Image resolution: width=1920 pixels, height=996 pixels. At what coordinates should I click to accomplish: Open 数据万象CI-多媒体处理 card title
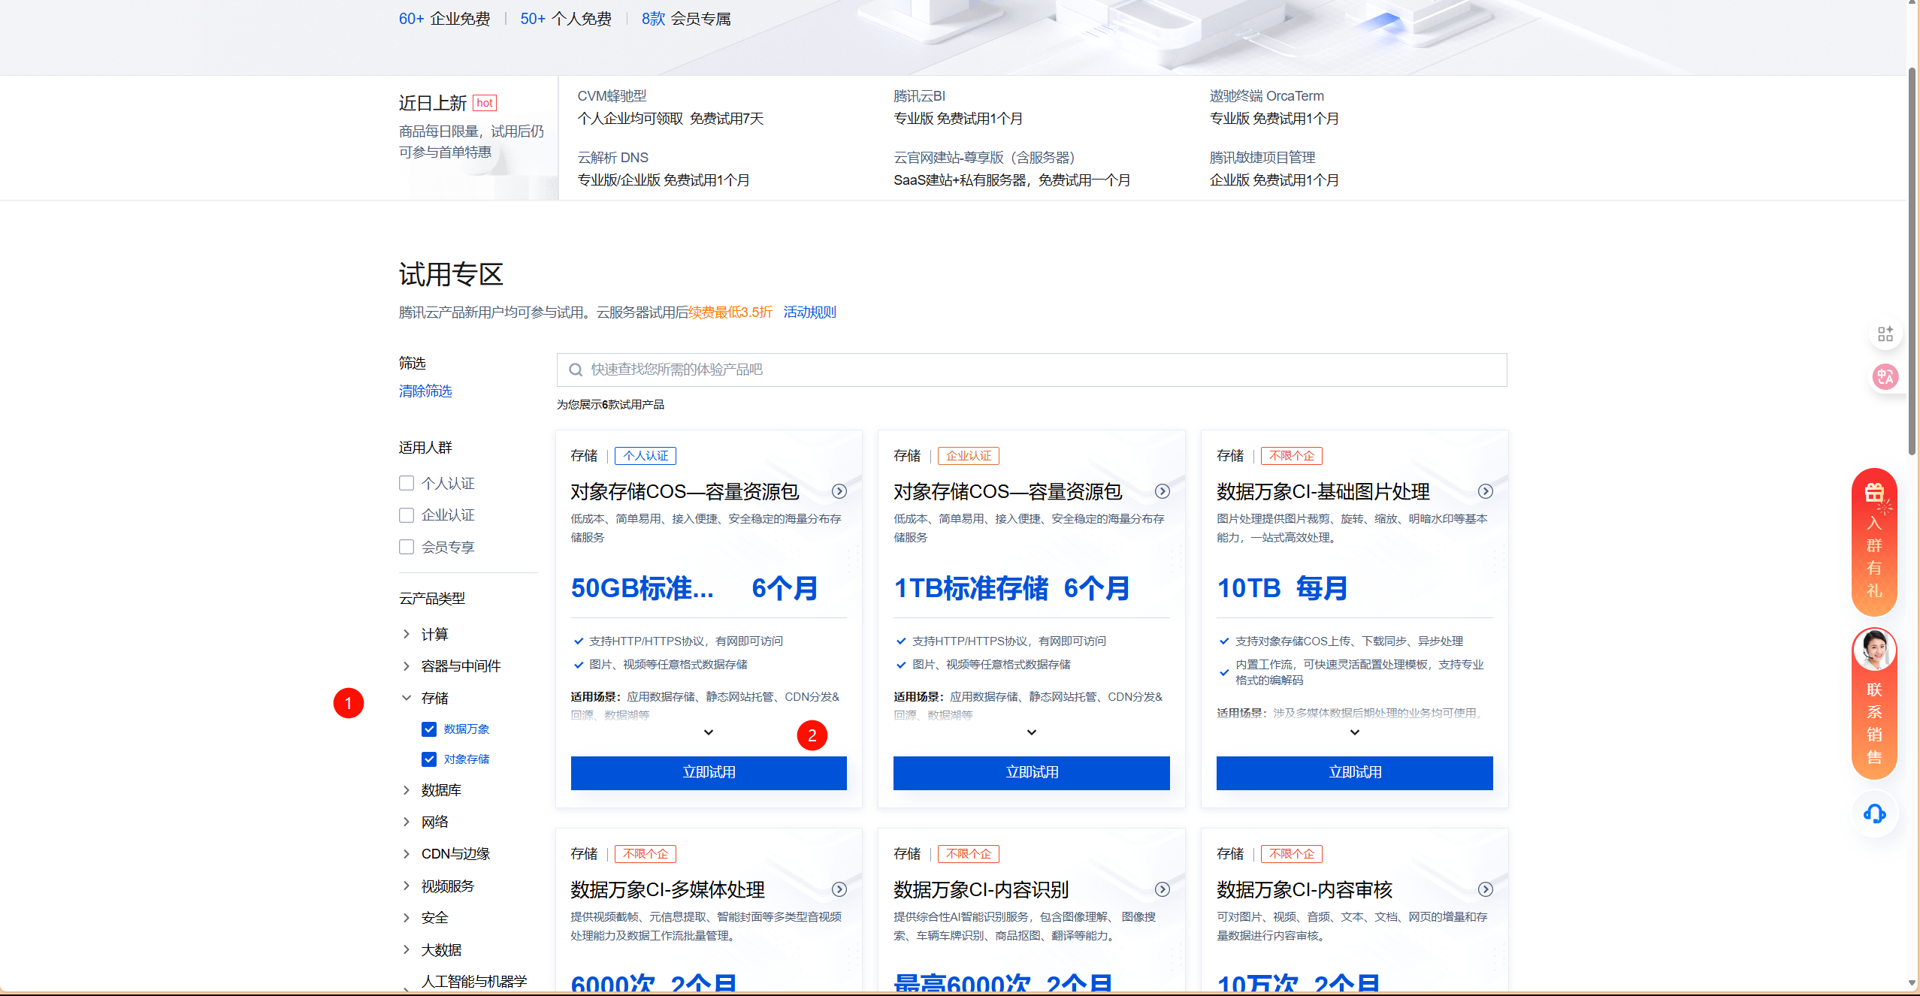(x=668, y=890)
